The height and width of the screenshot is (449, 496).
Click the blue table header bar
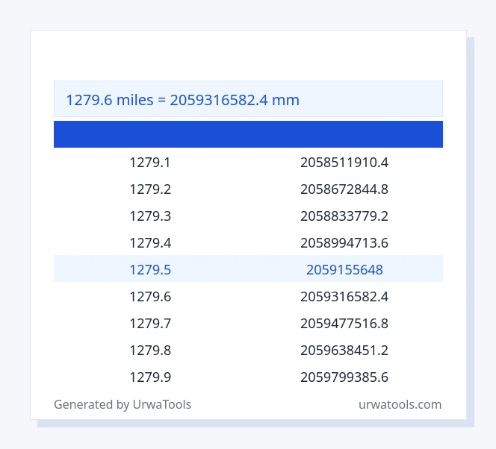[x=248, y=134]
